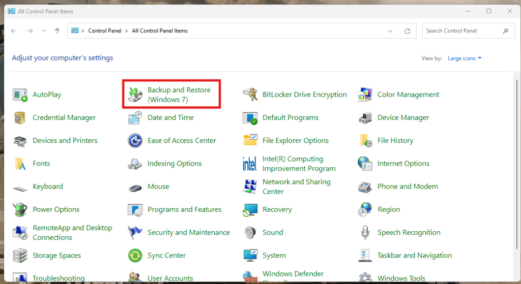Select the Control Panel breadcrumb
This screenshot has height=284, width=521.
point(105,31)
